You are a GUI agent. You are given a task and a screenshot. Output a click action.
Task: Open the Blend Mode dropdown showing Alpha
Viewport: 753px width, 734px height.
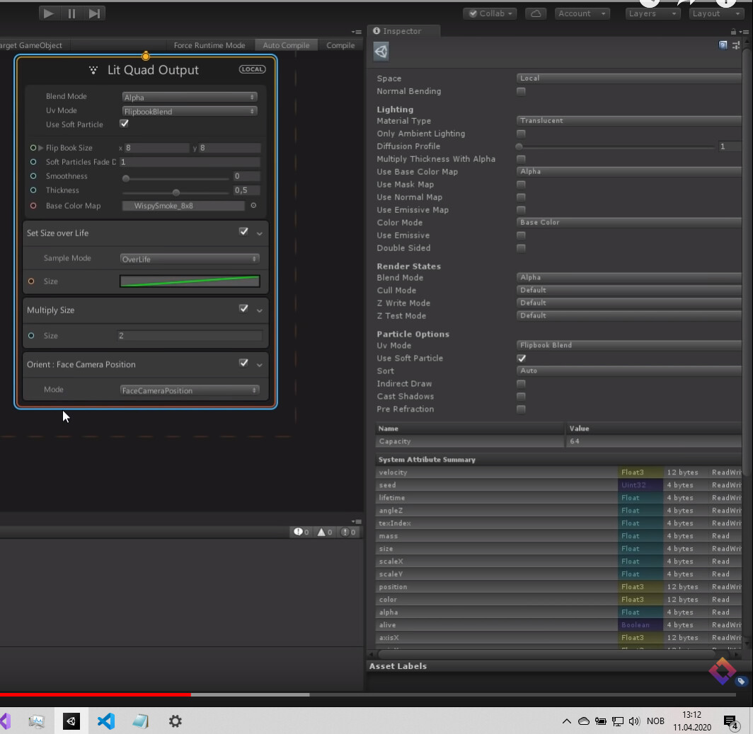point(189,96)
